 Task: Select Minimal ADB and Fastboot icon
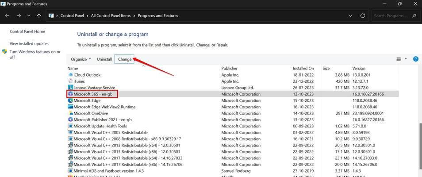(x=70, y=171)
